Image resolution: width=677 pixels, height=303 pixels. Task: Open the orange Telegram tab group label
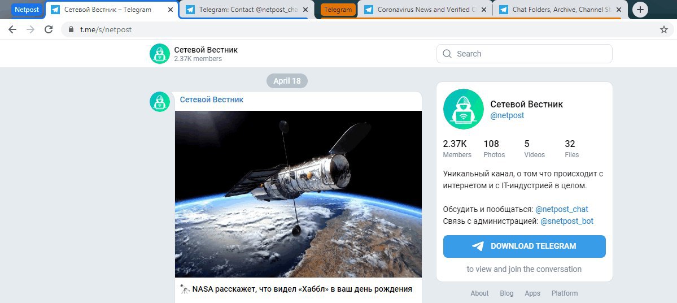click(x=338, y=10)
